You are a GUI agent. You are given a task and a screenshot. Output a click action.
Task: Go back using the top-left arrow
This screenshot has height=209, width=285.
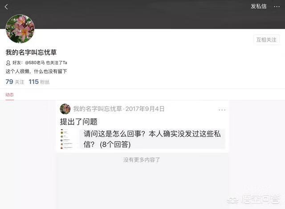(x=6, y=7)
